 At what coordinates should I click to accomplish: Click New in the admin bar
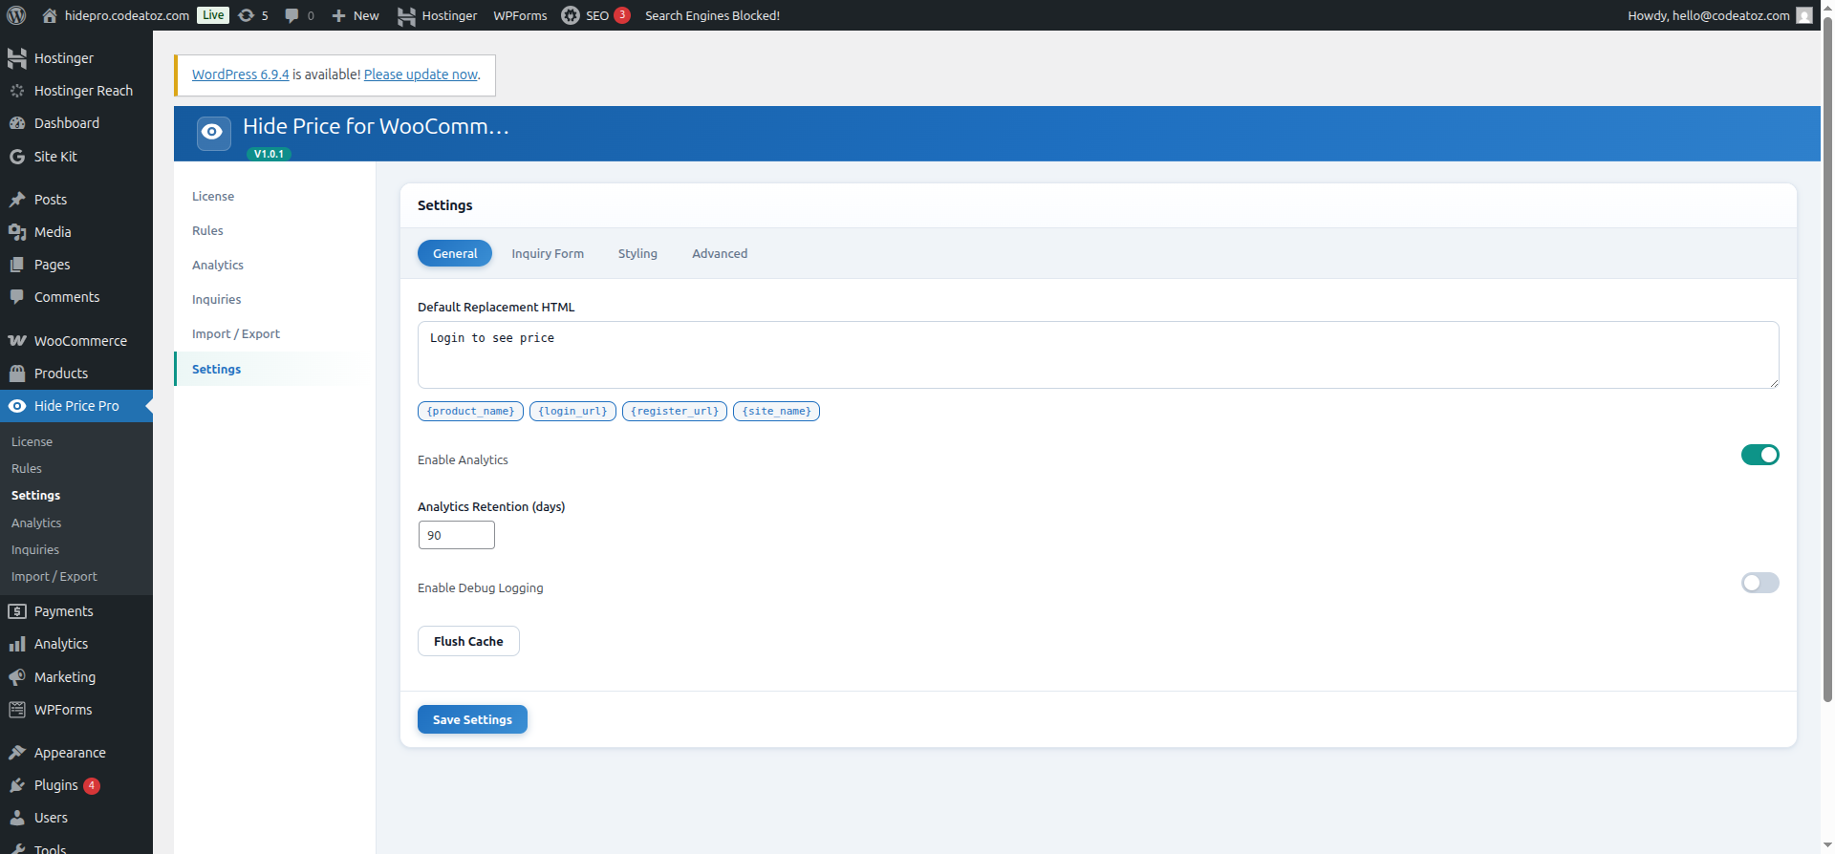point(356,15)
